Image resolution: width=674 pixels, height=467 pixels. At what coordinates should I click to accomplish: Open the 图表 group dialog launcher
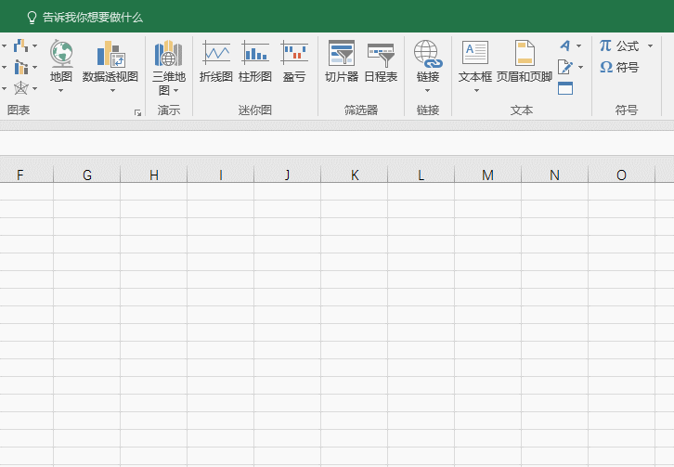(x=137, y=112)
